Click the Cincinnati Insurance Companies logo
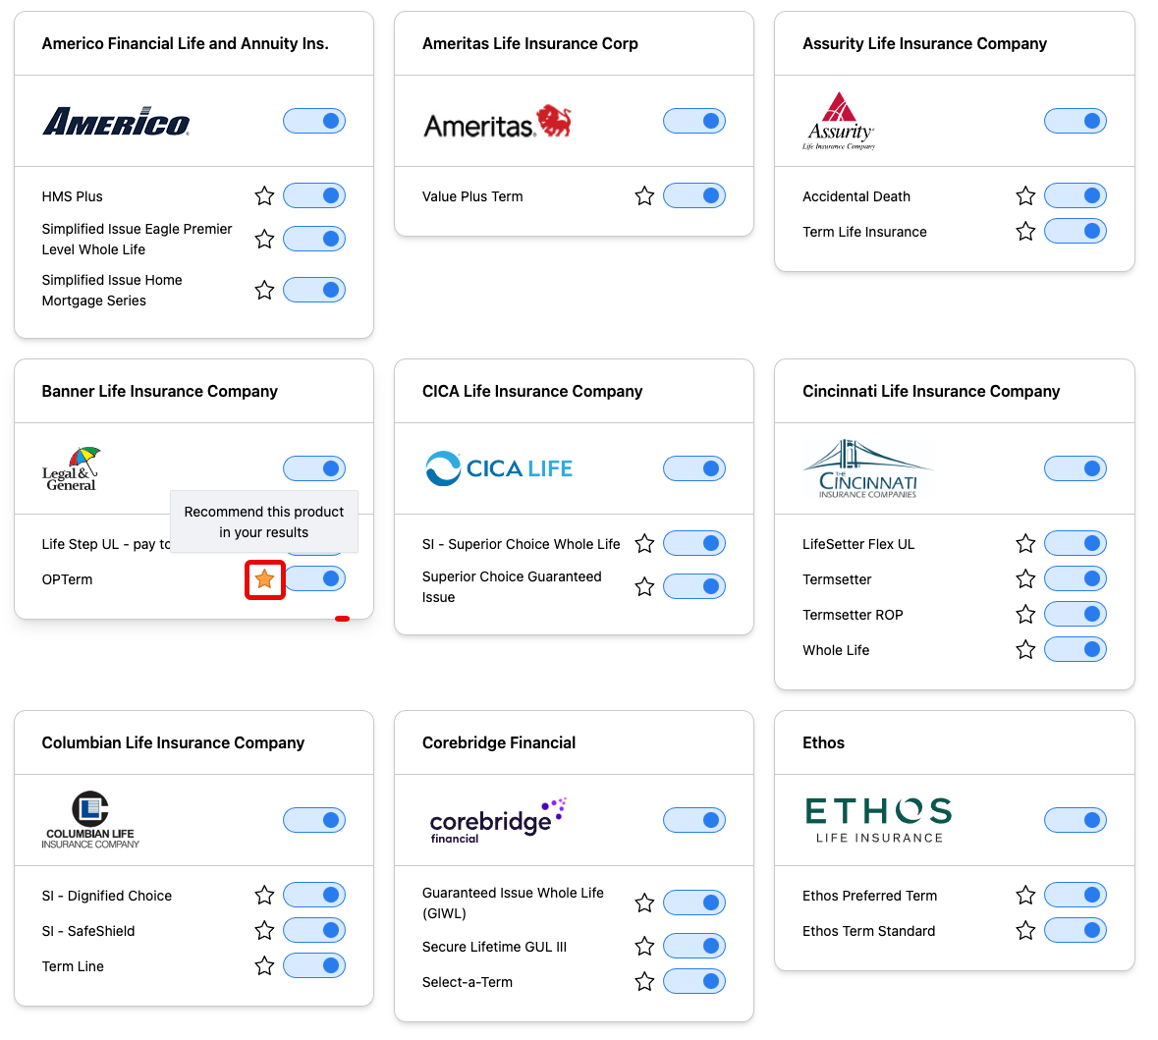Screen dimensions: 1158x1040 coord(867,468)
